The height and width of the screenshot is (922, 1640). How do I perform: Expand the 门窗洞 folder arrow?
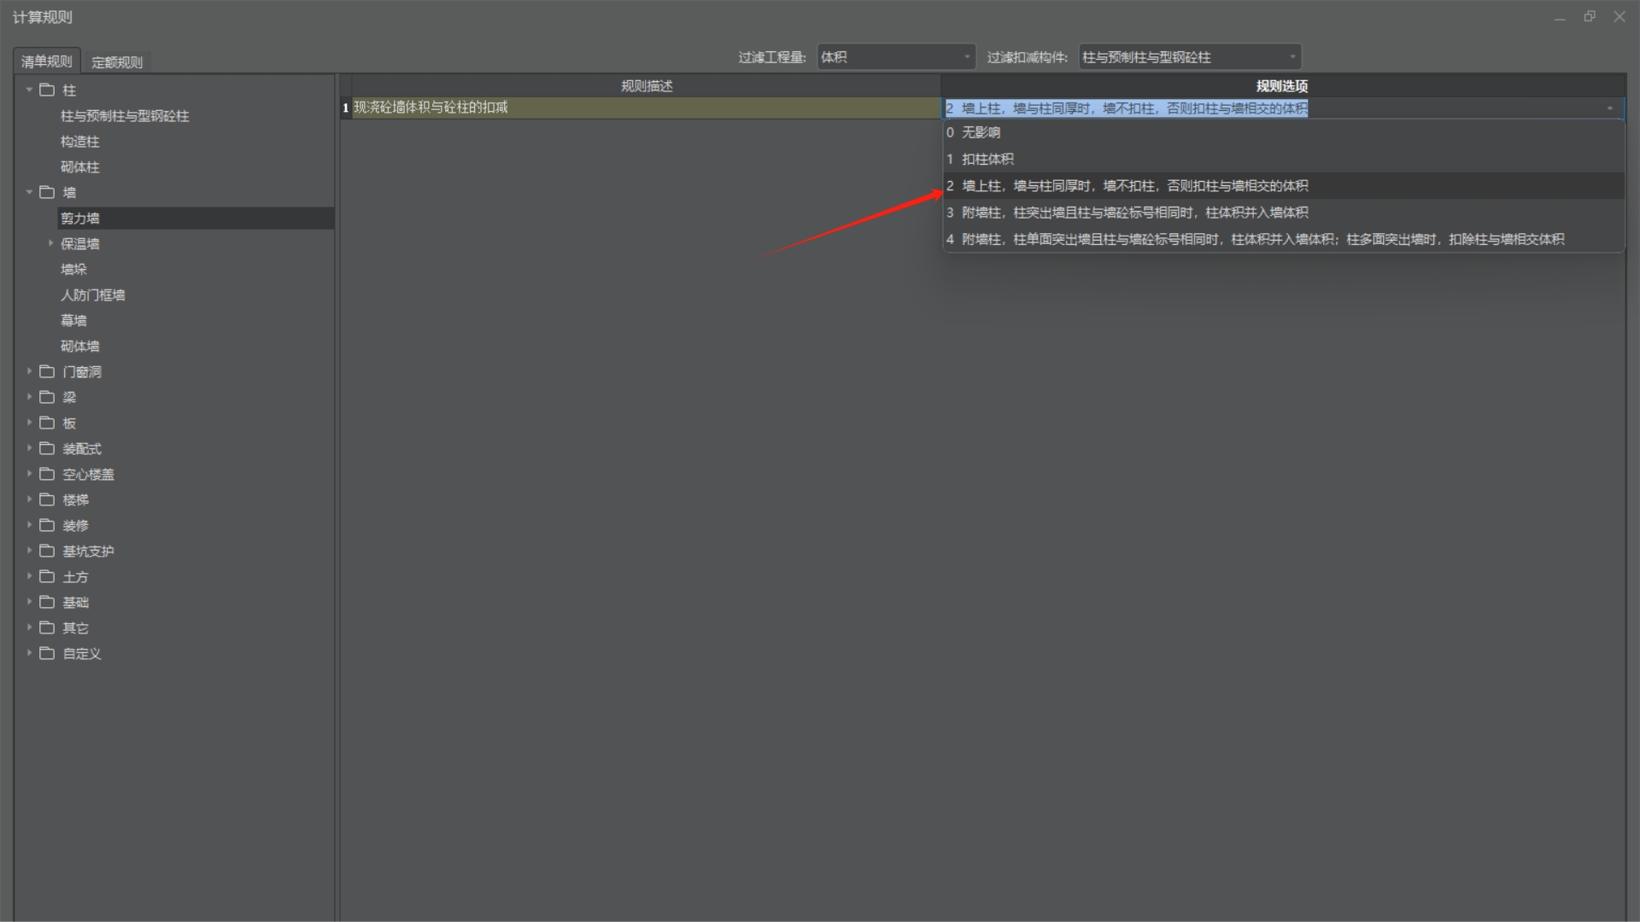pos(29,371)
